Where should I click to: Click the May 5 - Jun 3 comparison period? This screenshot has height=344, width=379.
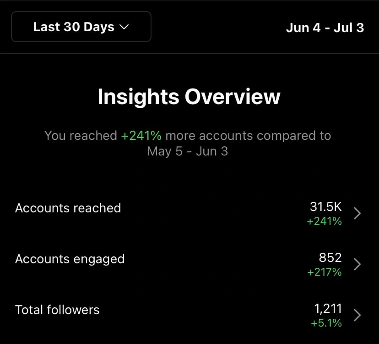(188, 151)
